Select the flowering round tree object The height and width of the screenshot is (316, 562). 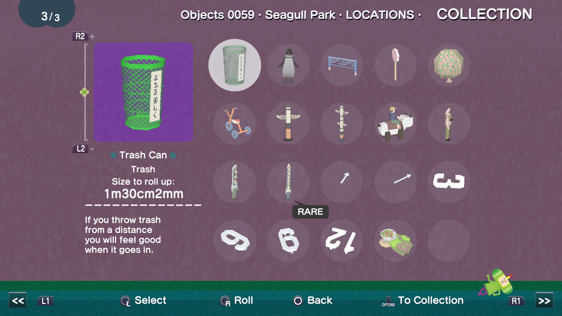449,65
